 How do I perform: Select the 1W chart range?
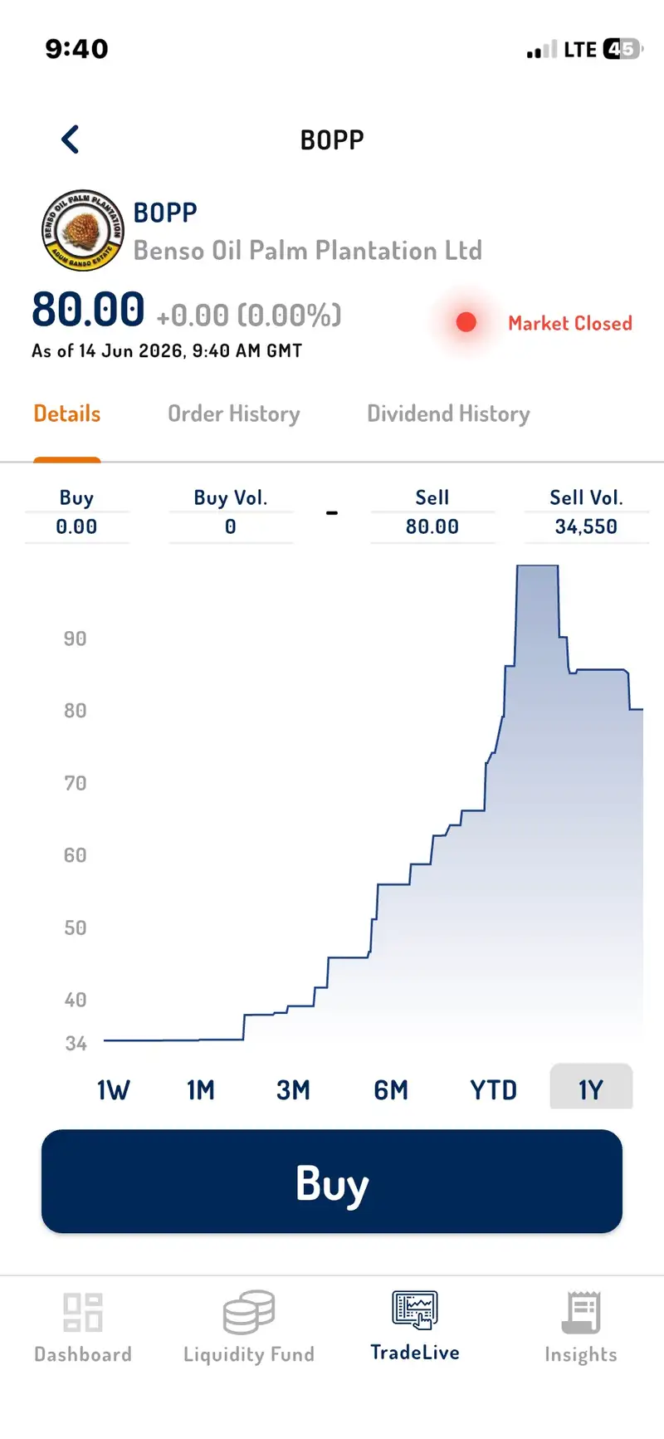pos(114,1089)
